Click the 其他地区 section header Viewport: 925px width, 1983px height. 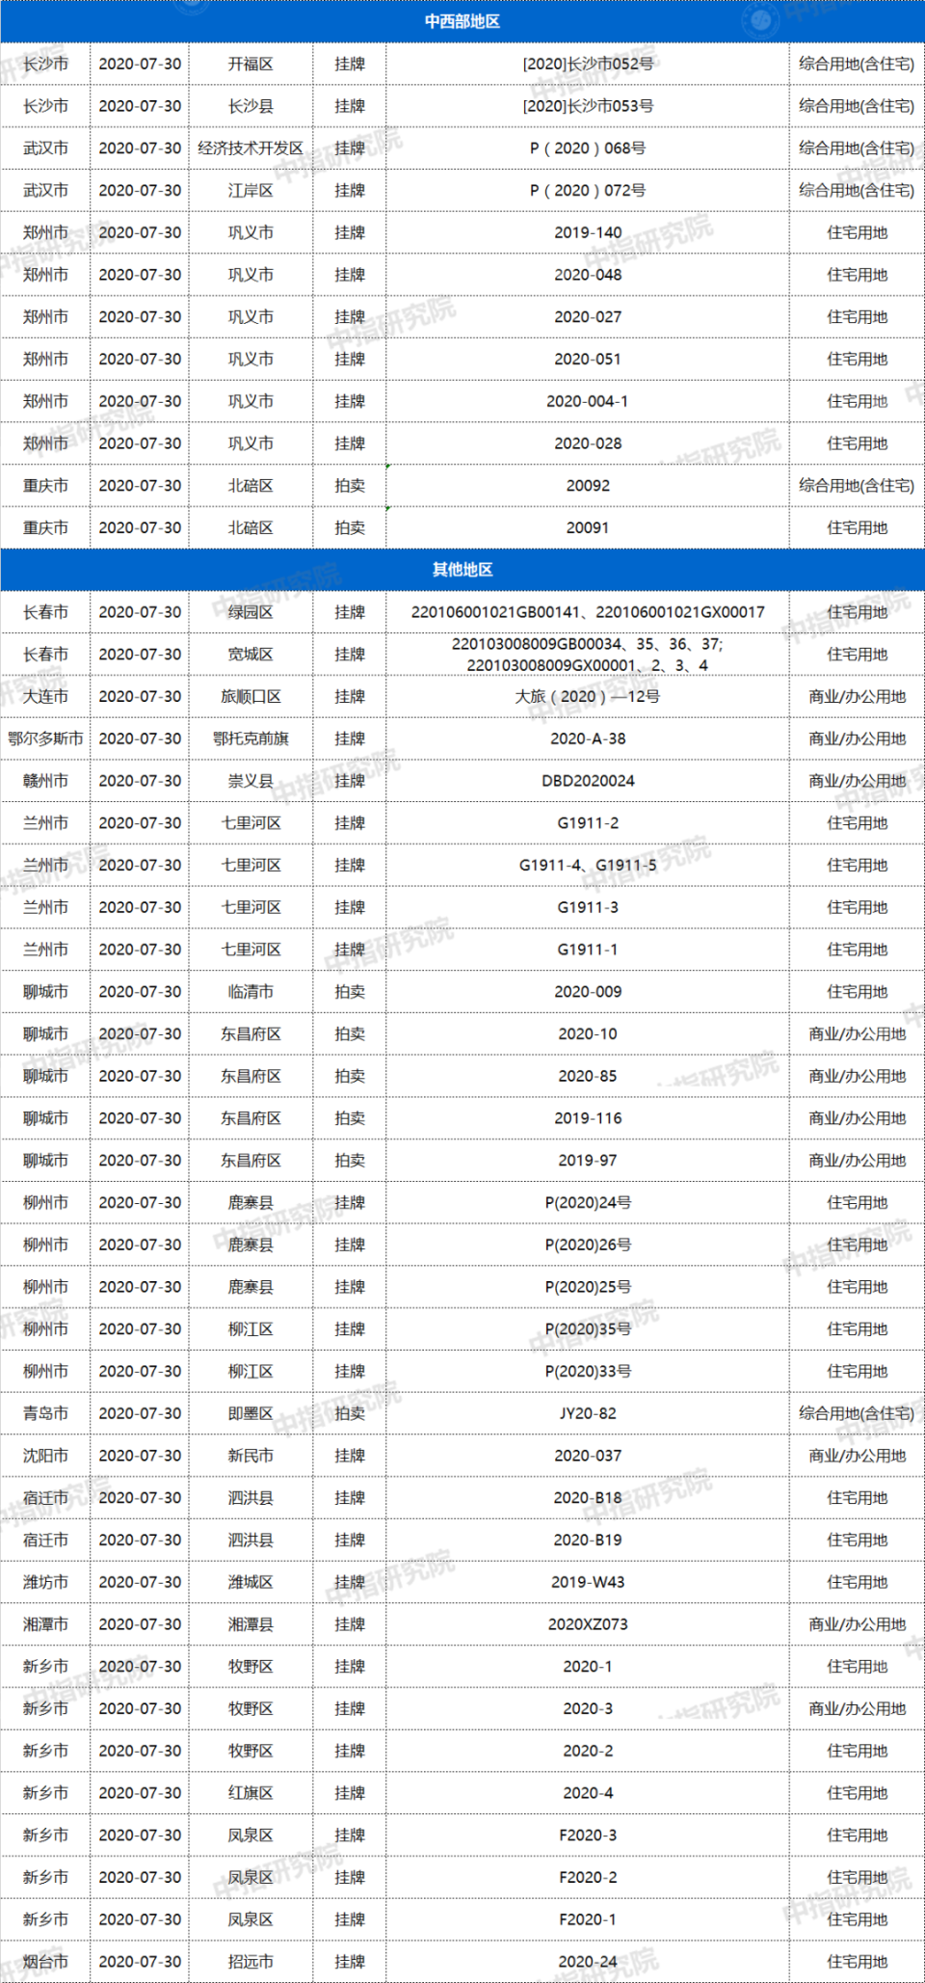462,570
